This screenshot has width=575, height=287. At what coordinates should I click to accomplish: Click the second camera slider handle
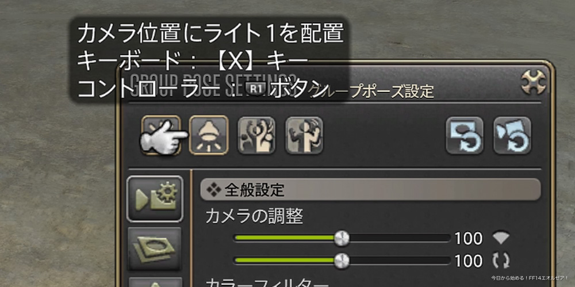342,261
